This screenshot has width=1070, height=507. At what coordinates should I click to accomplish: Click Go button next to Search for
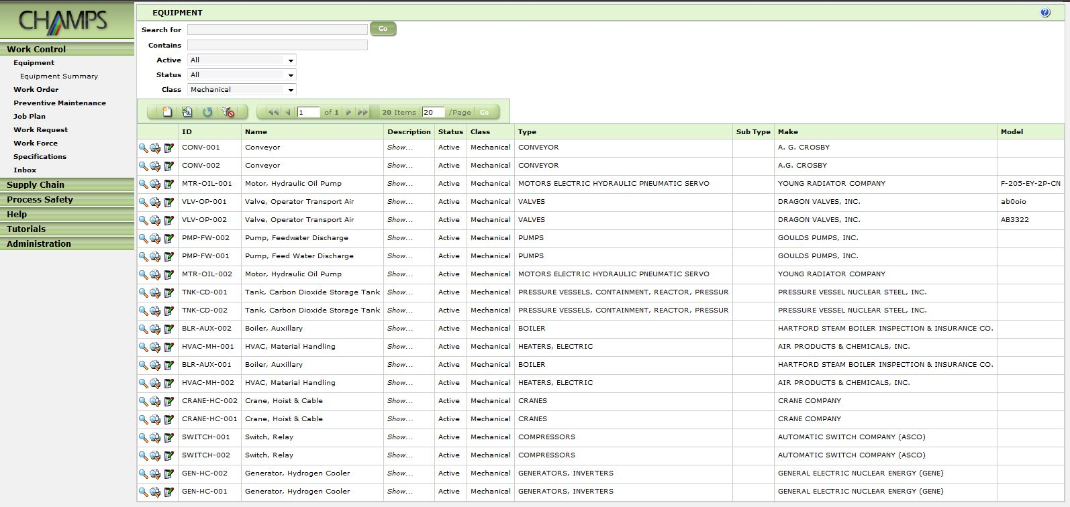point(383,29)
